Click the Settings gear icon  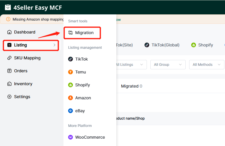pyautogui.click(x=9, y=97)
